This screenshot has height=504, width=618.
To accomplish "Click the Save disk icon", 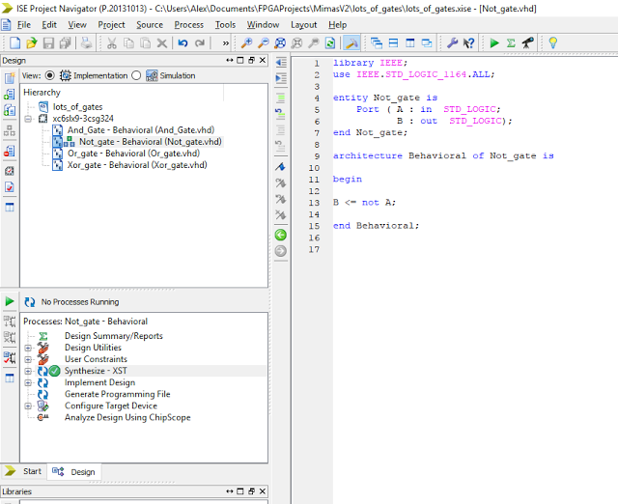I will coord(48,42).
